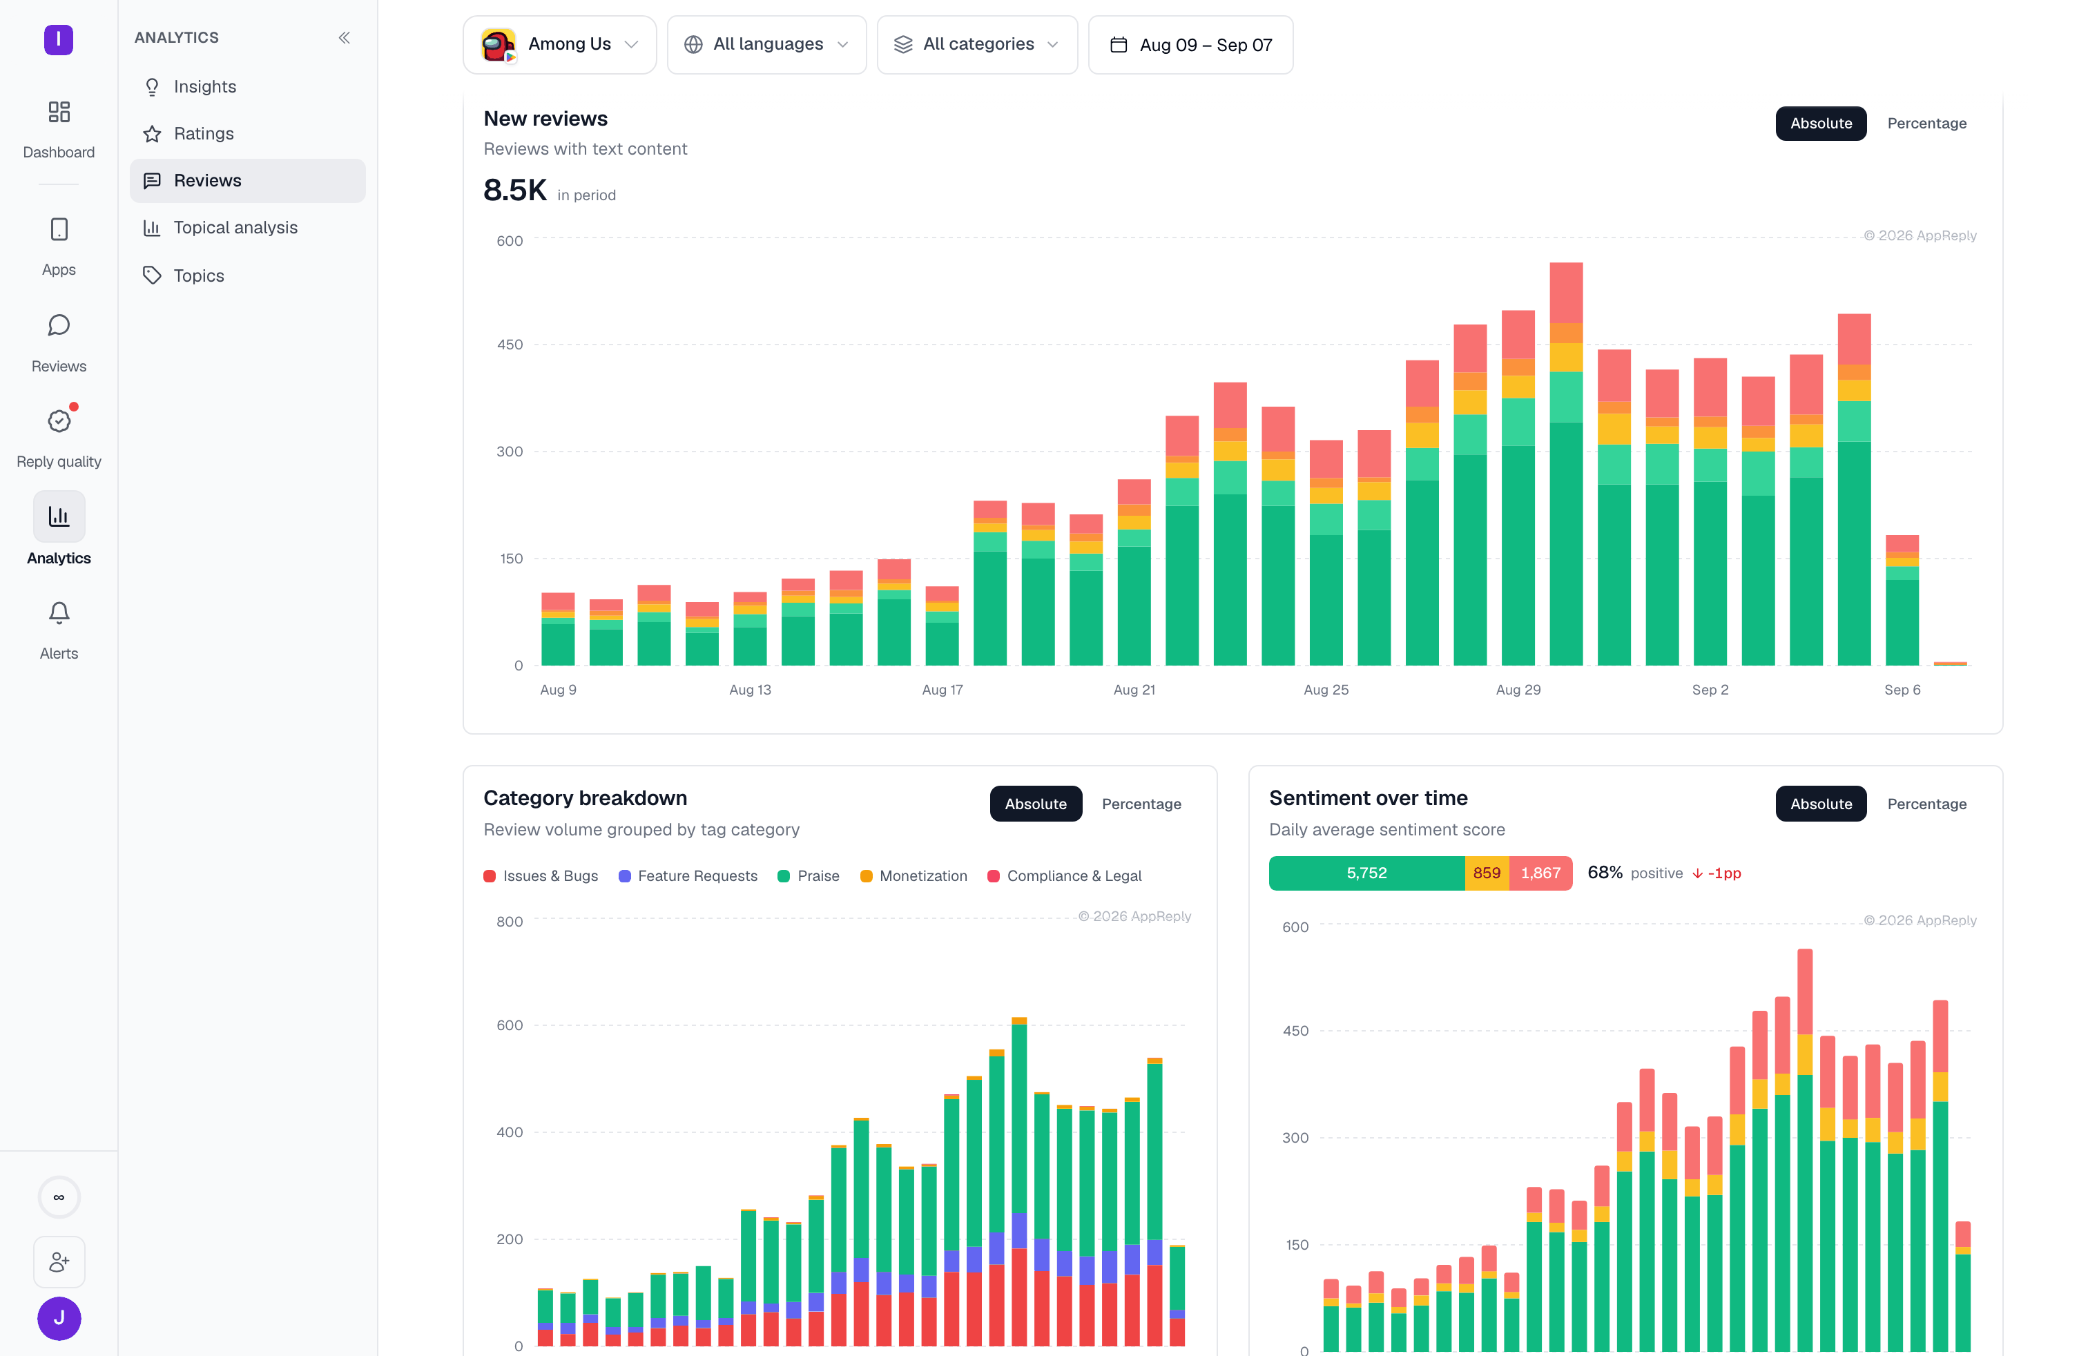Image resolution: width=2088 pixels, height=1356 pixels.
Task: Click the Sep 6 bar in New reviews chart
Action: (x=1902, y=600)
